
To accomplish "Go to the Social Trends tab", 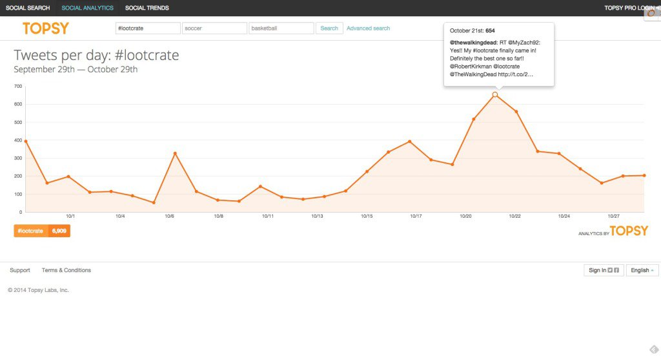I will pos(147,8).
